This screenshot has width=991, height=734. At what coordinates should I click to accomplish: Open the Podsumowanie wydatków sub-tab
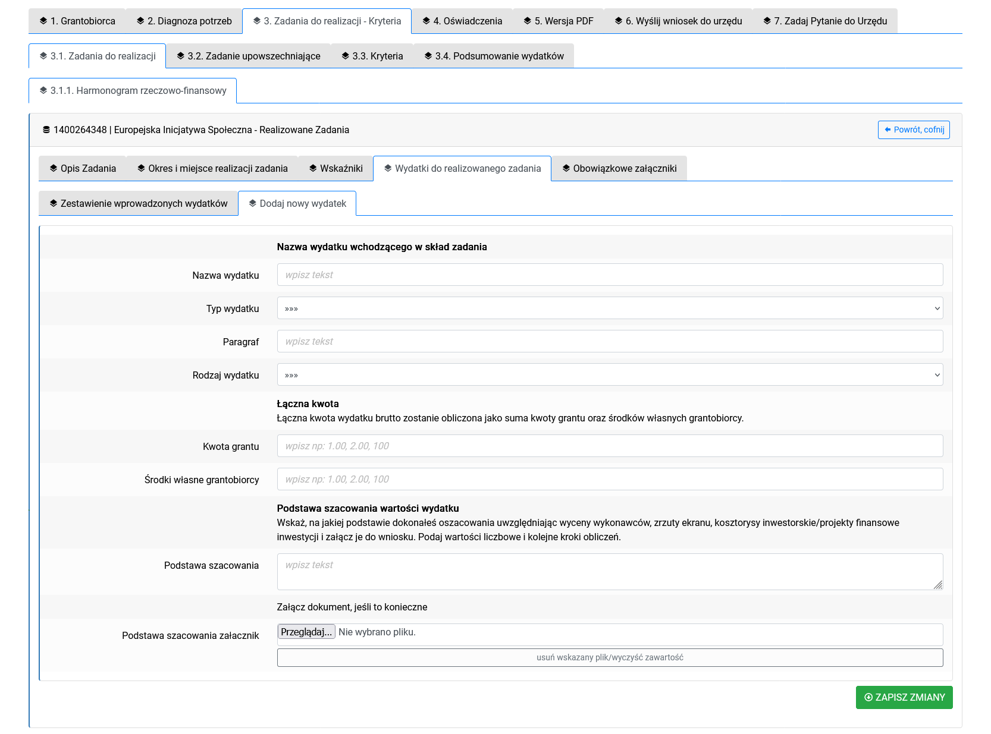click(494, 56)
